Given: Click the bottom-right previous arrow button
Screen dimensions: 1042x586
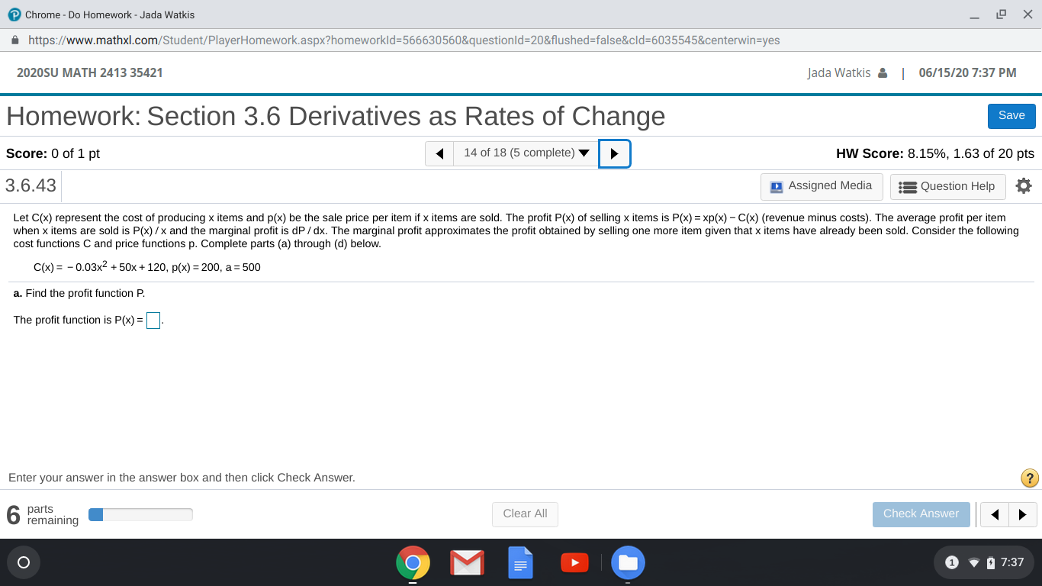Looking at the screenshot, I should pyautogui.click(x=994, y=514).
